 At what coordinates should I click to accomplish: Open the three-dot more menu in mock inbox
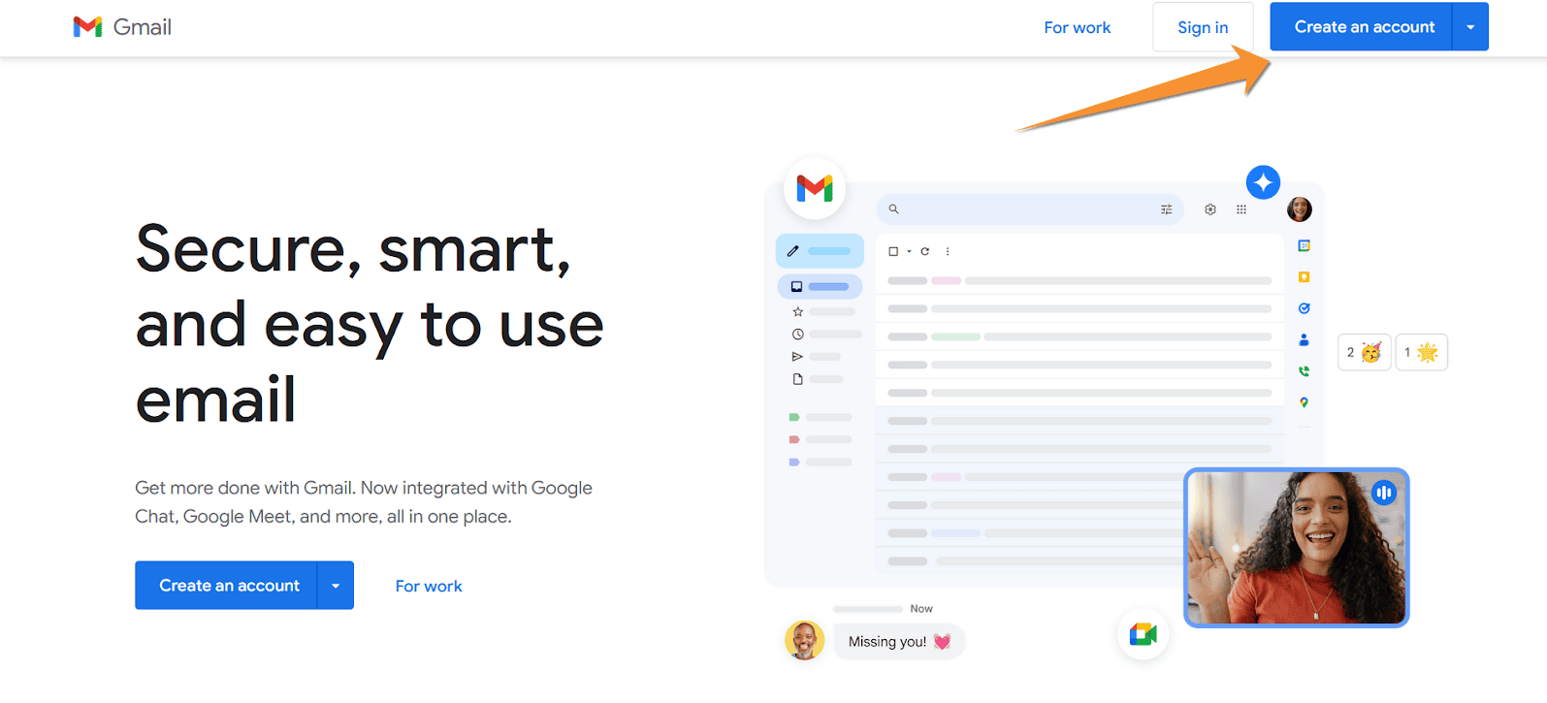(948, 251)
